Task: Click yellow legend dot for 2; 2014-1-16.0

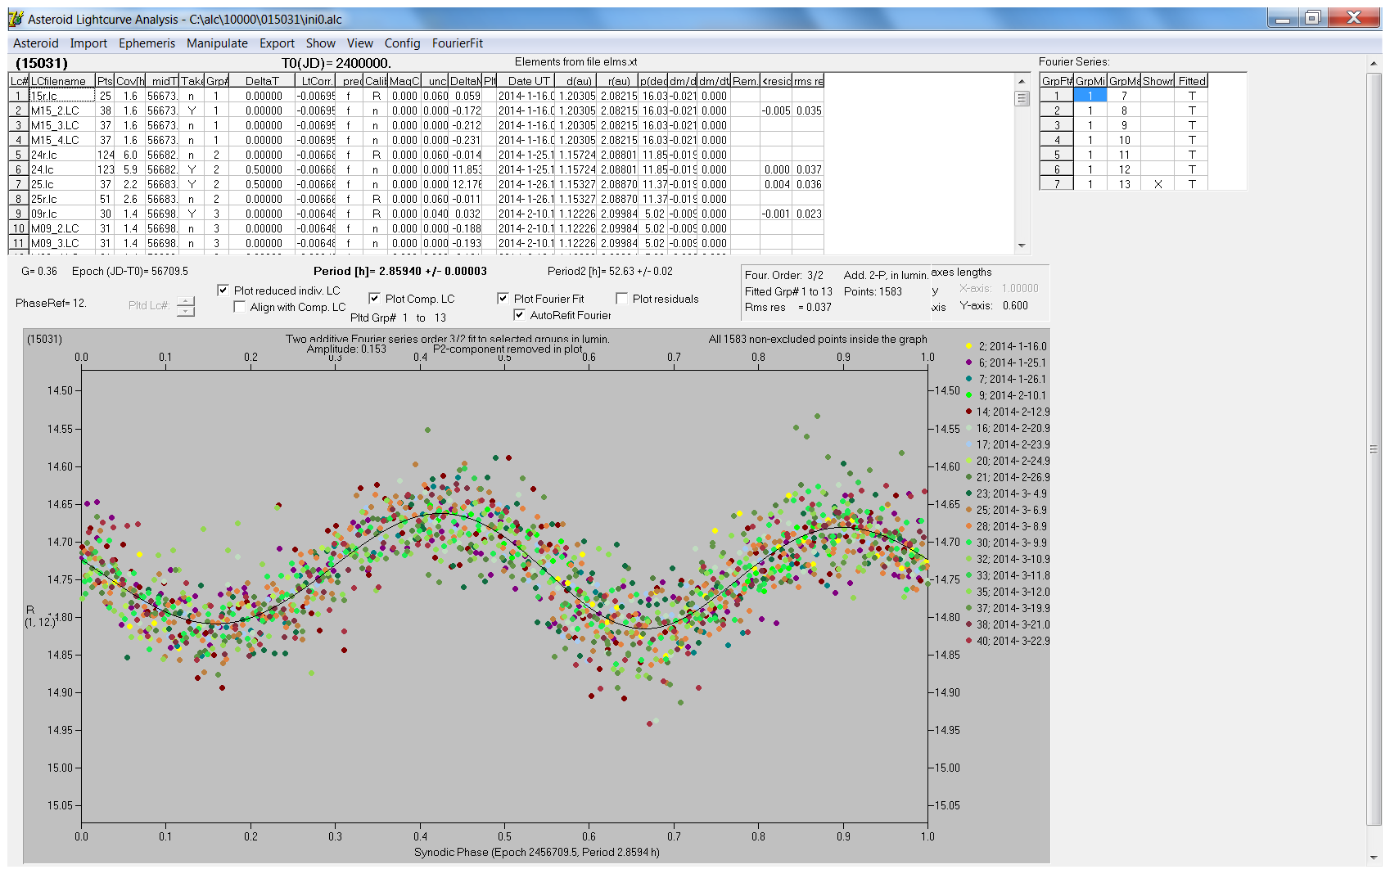Action: coord(968,346)
